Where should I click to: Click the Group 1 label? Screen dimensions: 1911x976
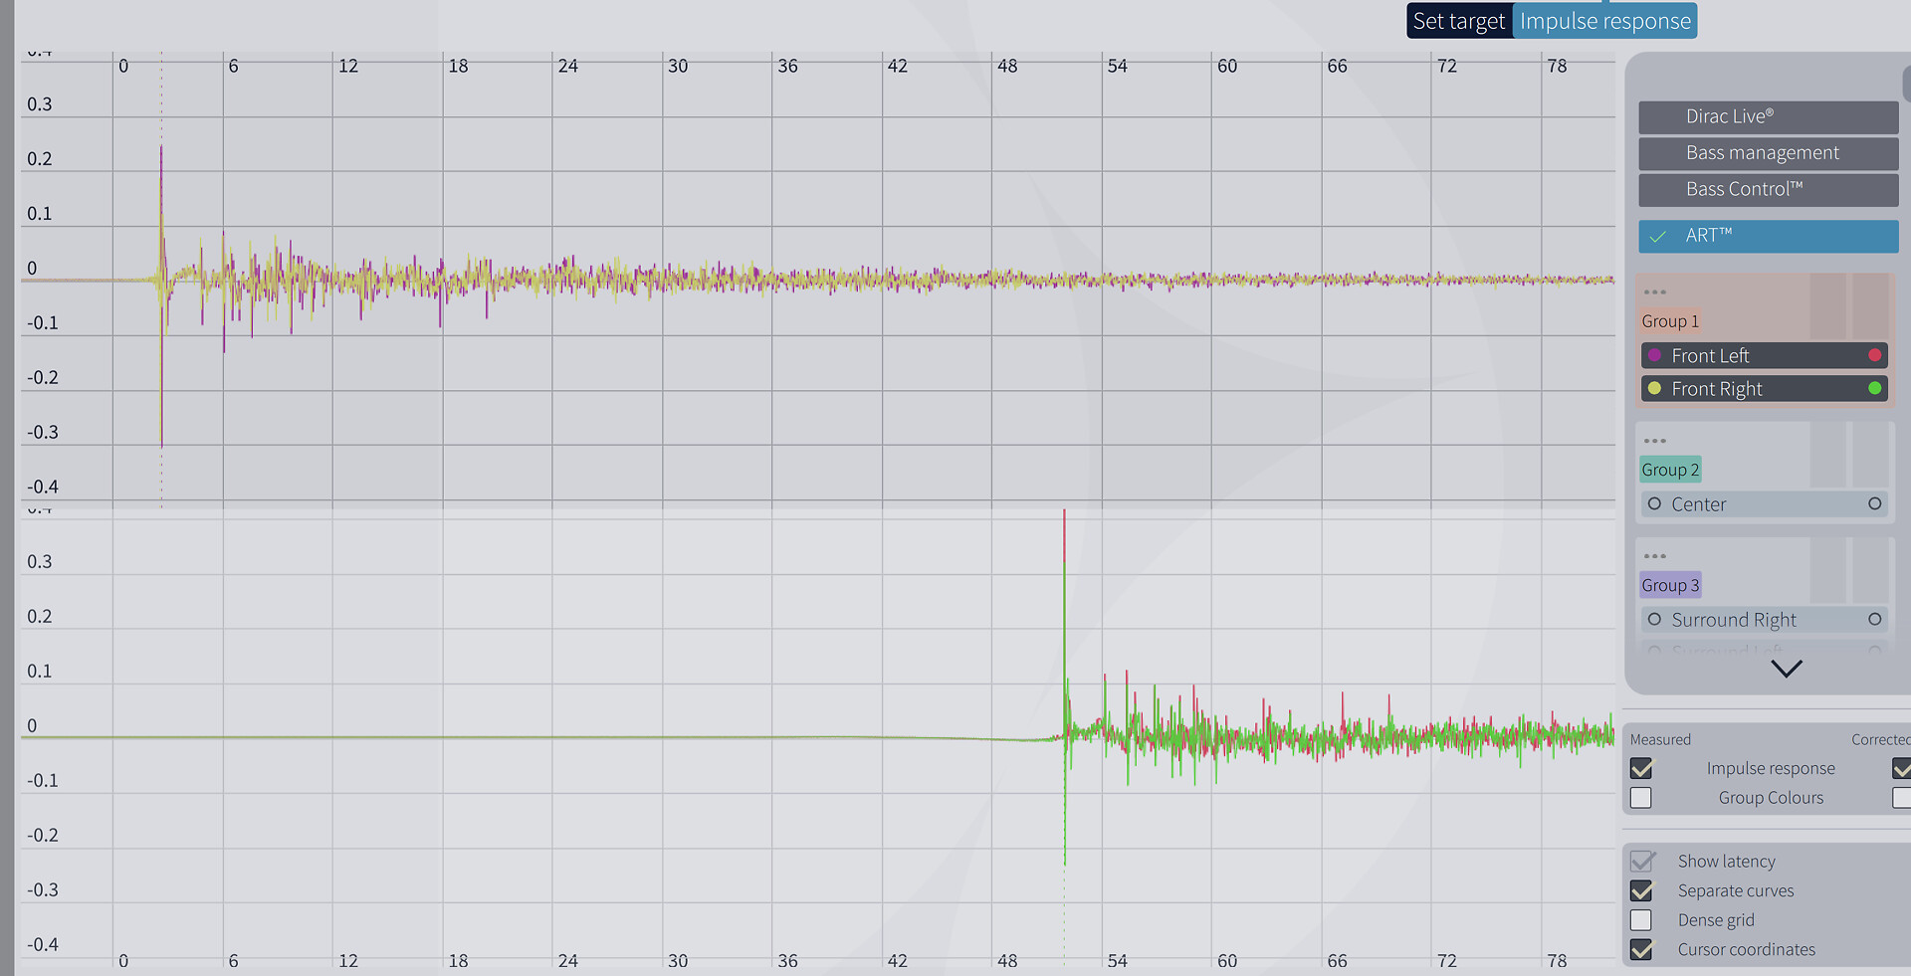pos(1670,321)
